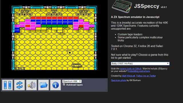This screenshot has width=183, height=103.
Task: Click the 1UP score 002680
Action: [25, 14]
